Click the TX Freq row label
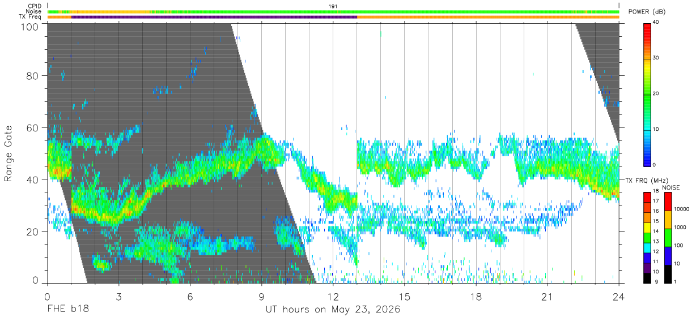Image resolution: width=696 pixels, height=321 pixels. pos(31,16)
